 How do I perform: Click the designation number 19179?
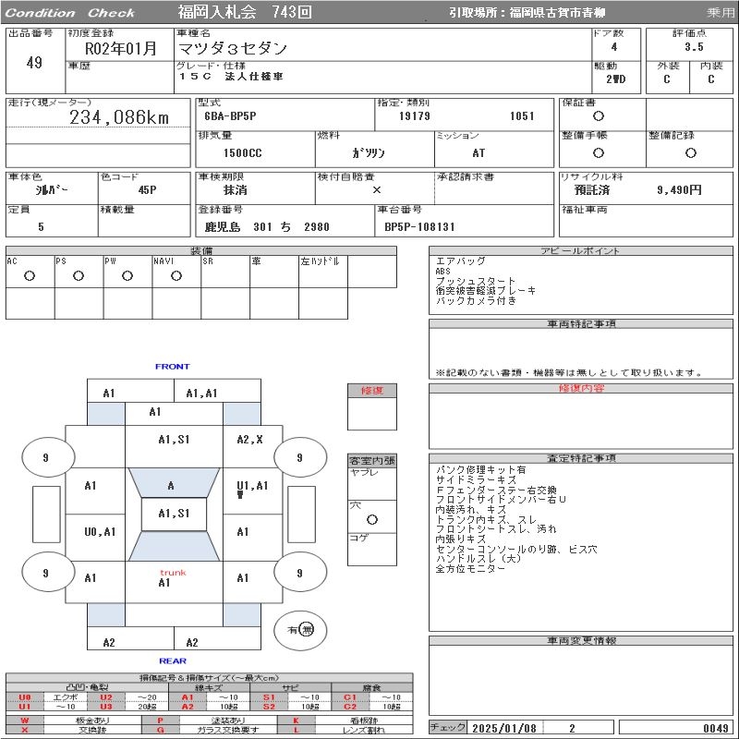414,116
